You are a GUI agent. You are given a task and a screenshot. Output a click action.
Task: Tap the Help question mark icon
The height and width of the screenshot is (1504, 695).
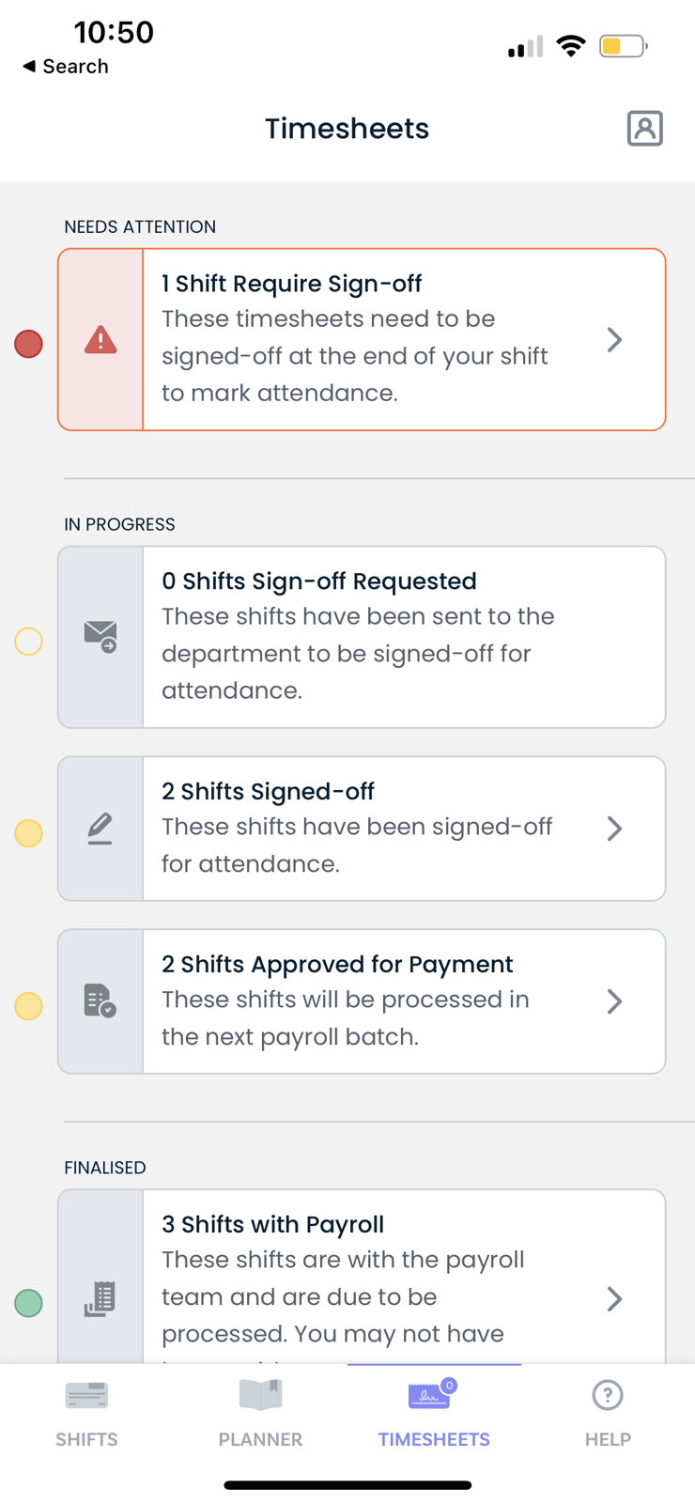[x=608, y=1395]
